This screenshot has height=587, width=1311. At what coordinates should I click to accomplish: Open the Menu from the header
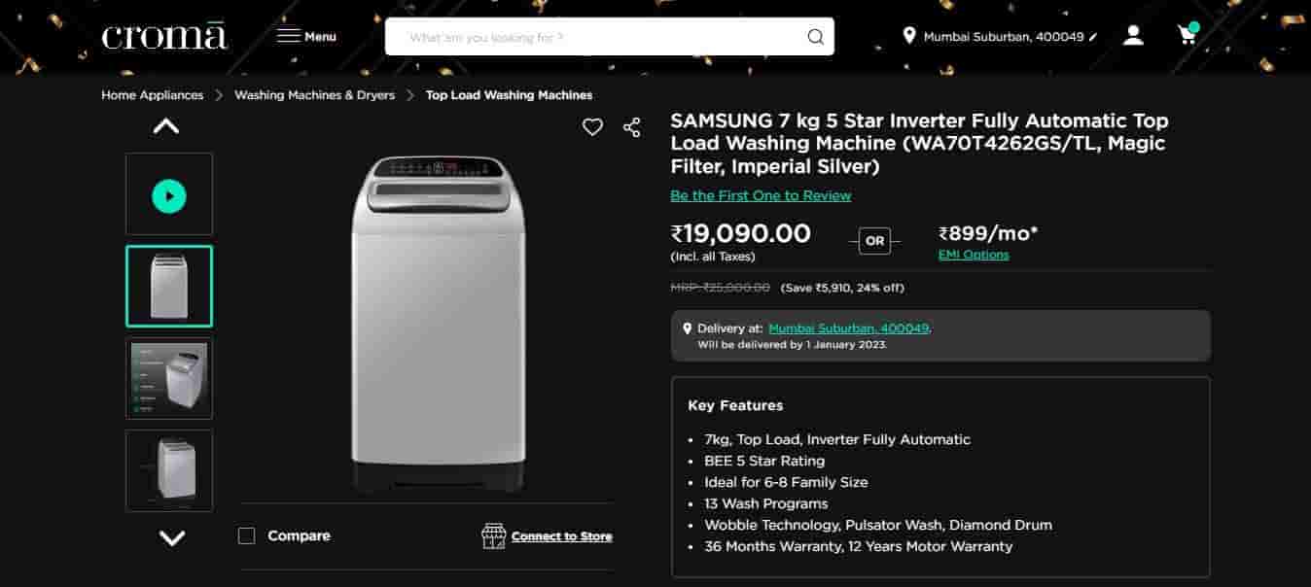[307, 35]
